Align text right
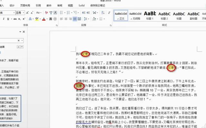Image resolution: width=206 pixels, height=128 pixels. 70,19
